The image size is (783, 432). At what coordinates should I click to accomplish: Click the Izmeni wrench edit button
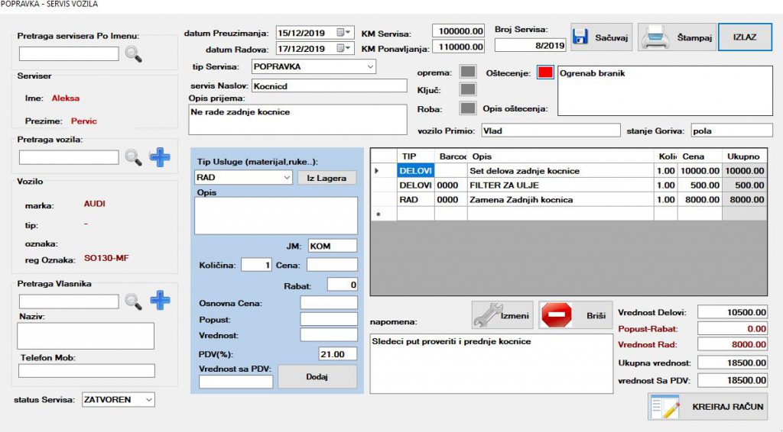(x=502, y=314)
